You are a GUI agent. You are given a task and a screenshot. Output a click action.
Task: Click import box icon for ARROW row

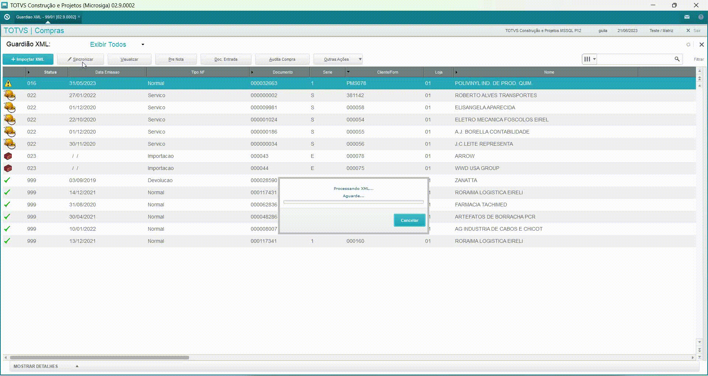[x=8, y=156]
